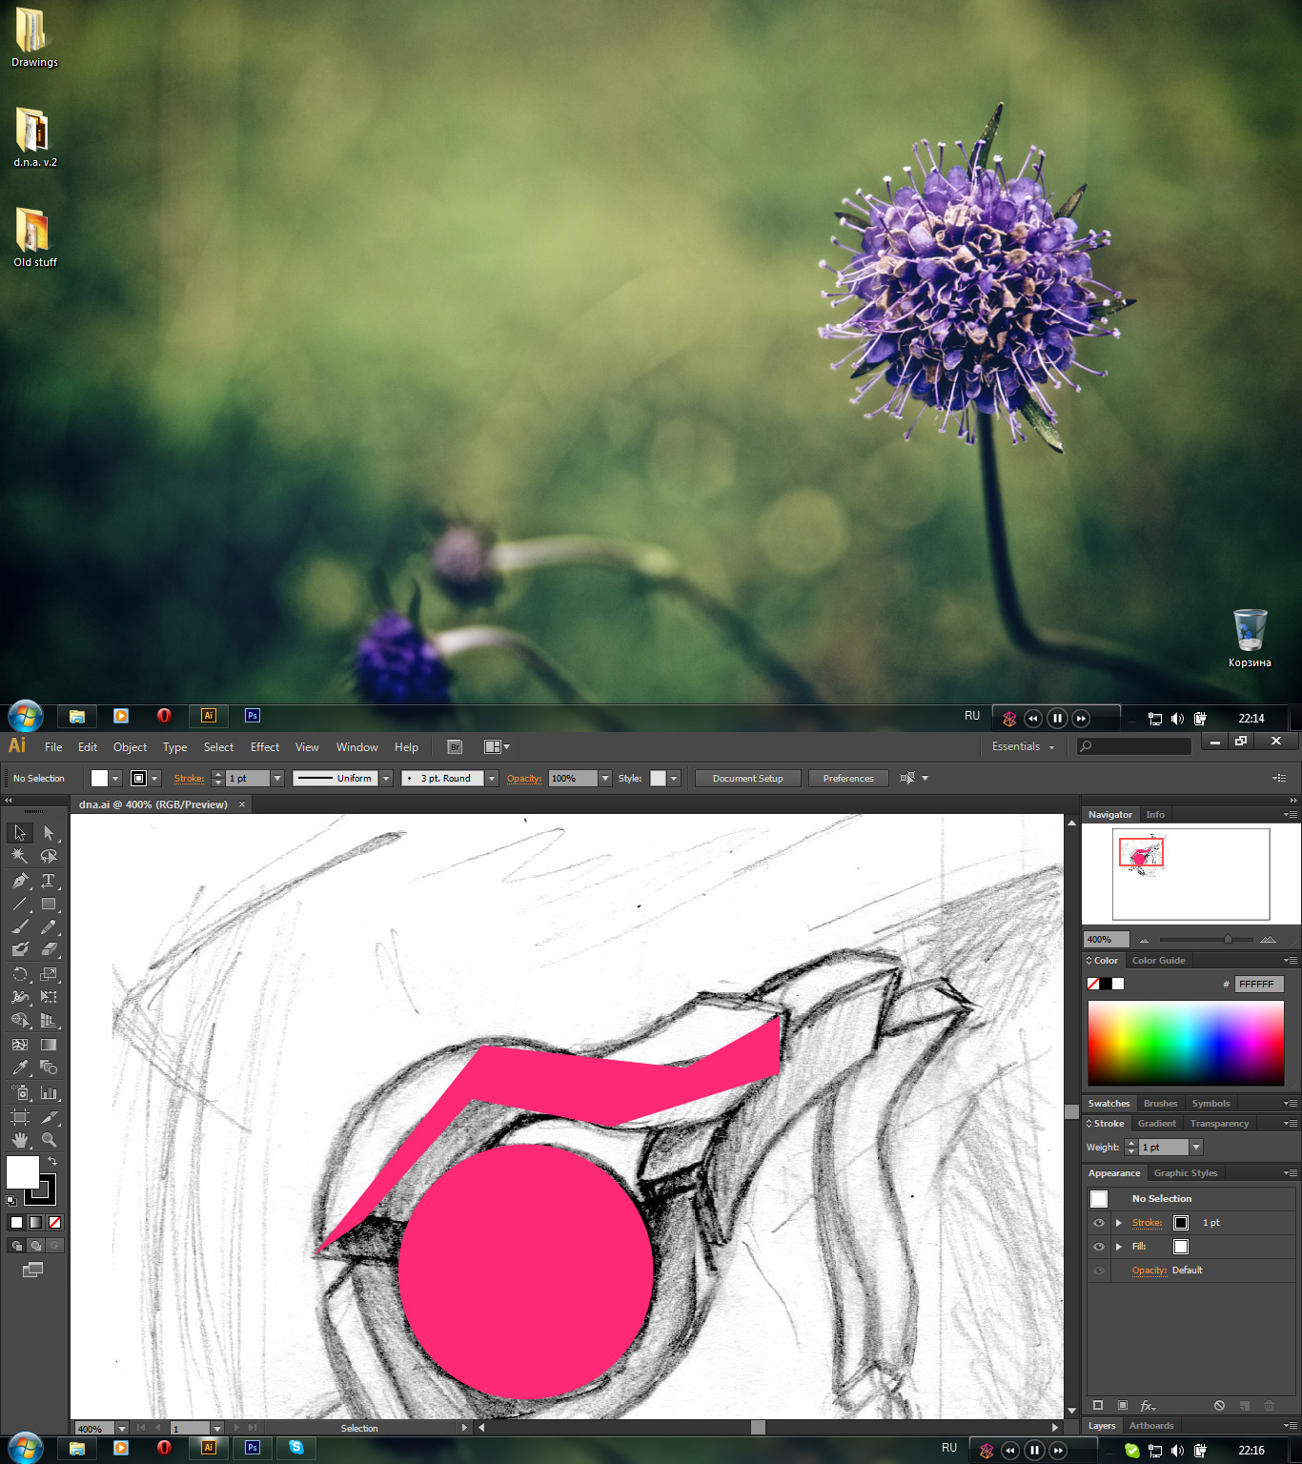
Task: Swap fill and stroke colors
Action: pyautogui.click(x=52, y=1161)
